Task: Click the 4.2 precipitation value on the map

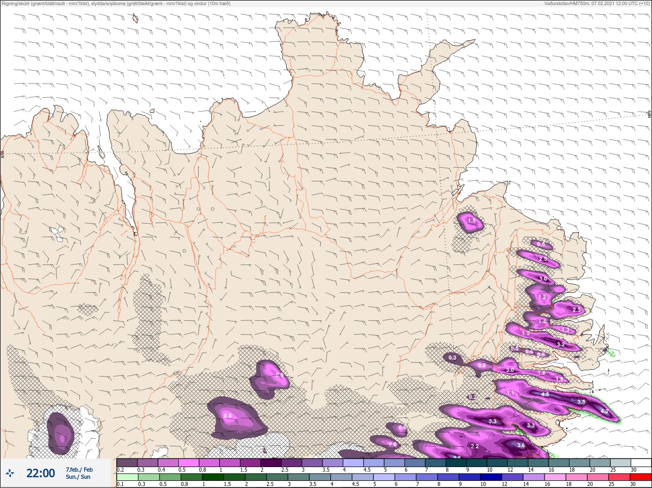Action: tap(605, 411)
